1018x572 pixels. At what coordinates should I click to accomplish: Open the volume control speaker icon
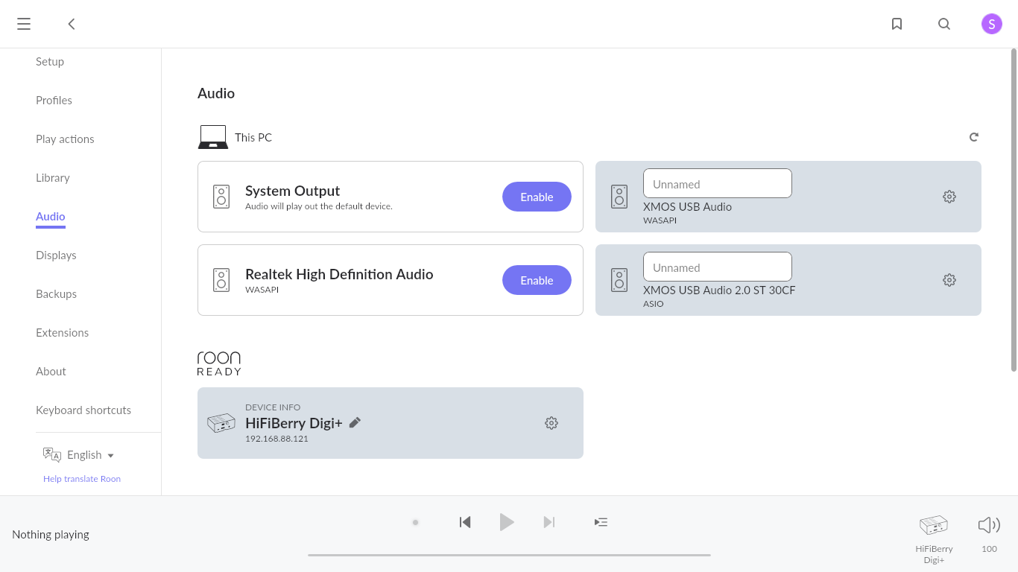[x=989, y=525]
